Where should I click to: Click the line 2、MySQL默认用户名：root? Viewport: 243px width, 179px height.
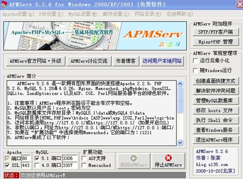coord(49,108)
